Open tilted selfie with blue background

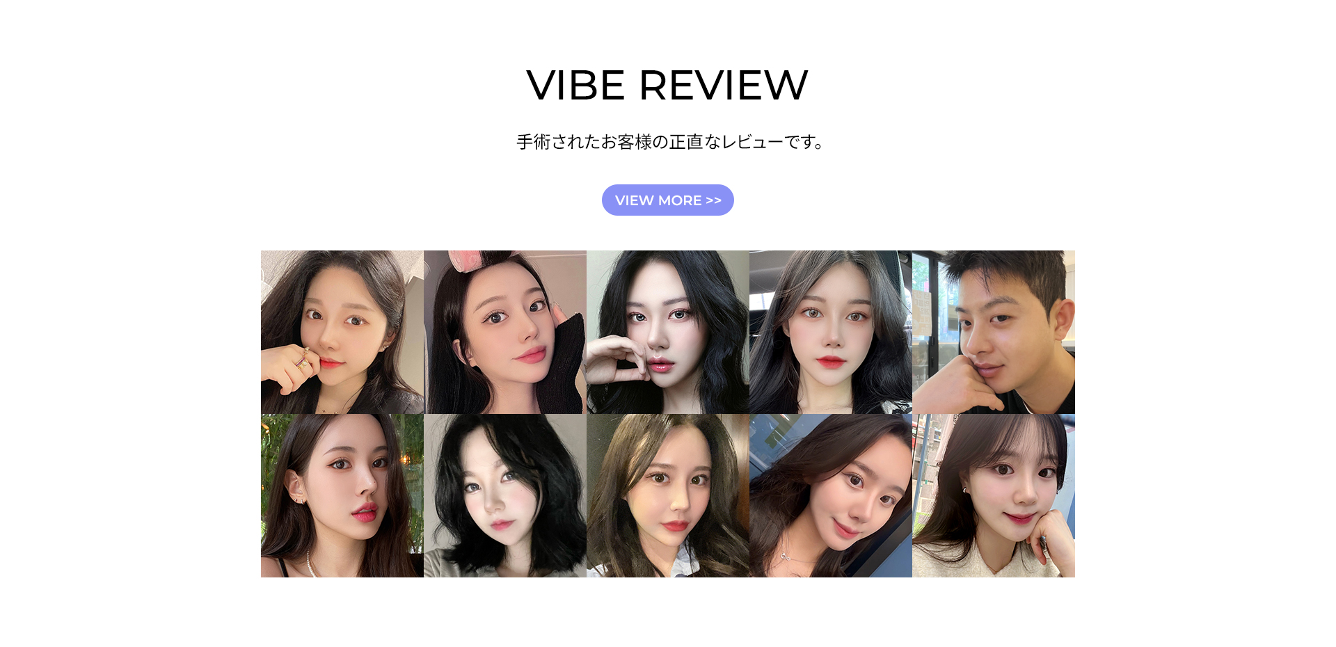(x=831, y=496)
